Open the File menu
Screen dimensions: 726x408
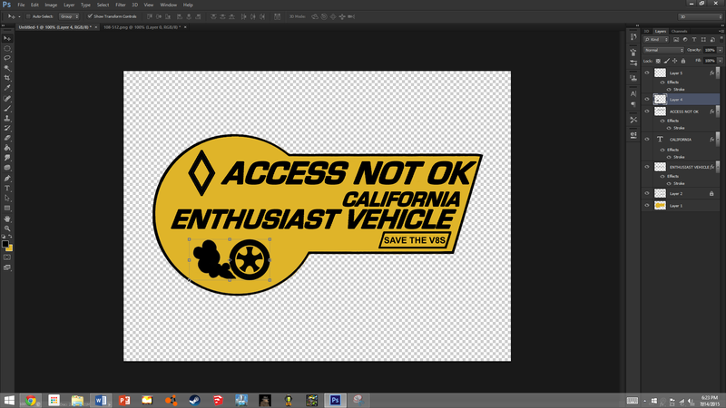coord(21,5)
